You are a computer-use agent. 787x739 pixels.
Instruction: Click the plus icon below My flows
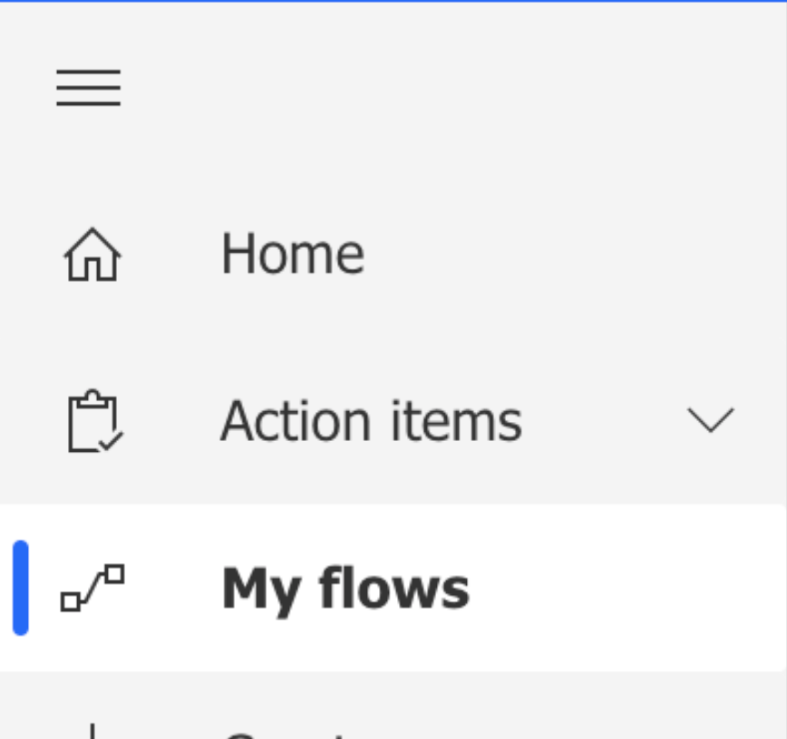92,731
